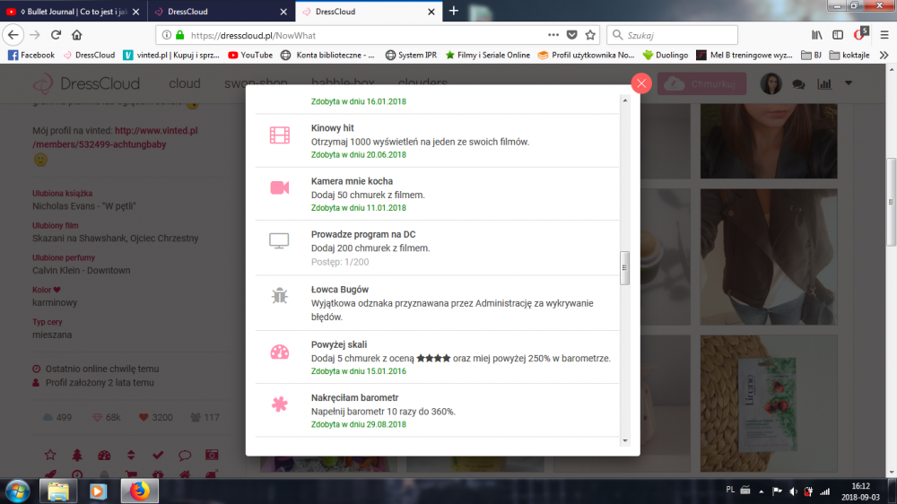The image size is (897, 504).
Task: Open a new browser tab
Action: 454,11
